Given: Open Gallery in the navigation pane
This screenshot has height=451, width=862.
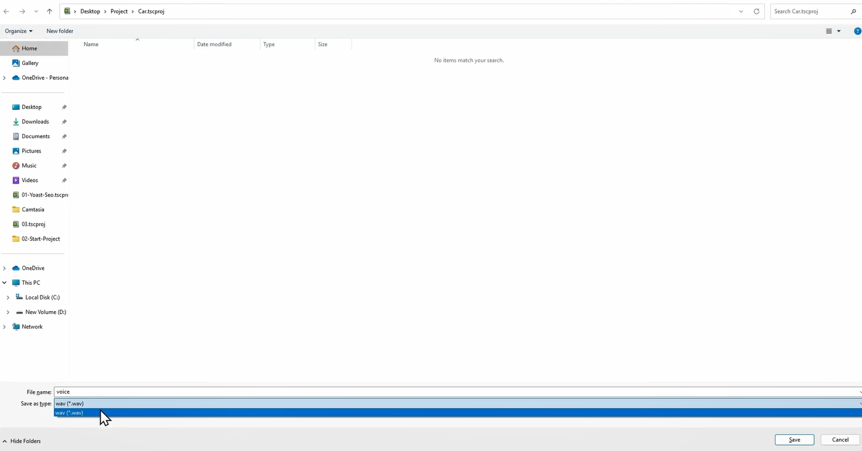Looking at the screenshot, I should (30, 63).
